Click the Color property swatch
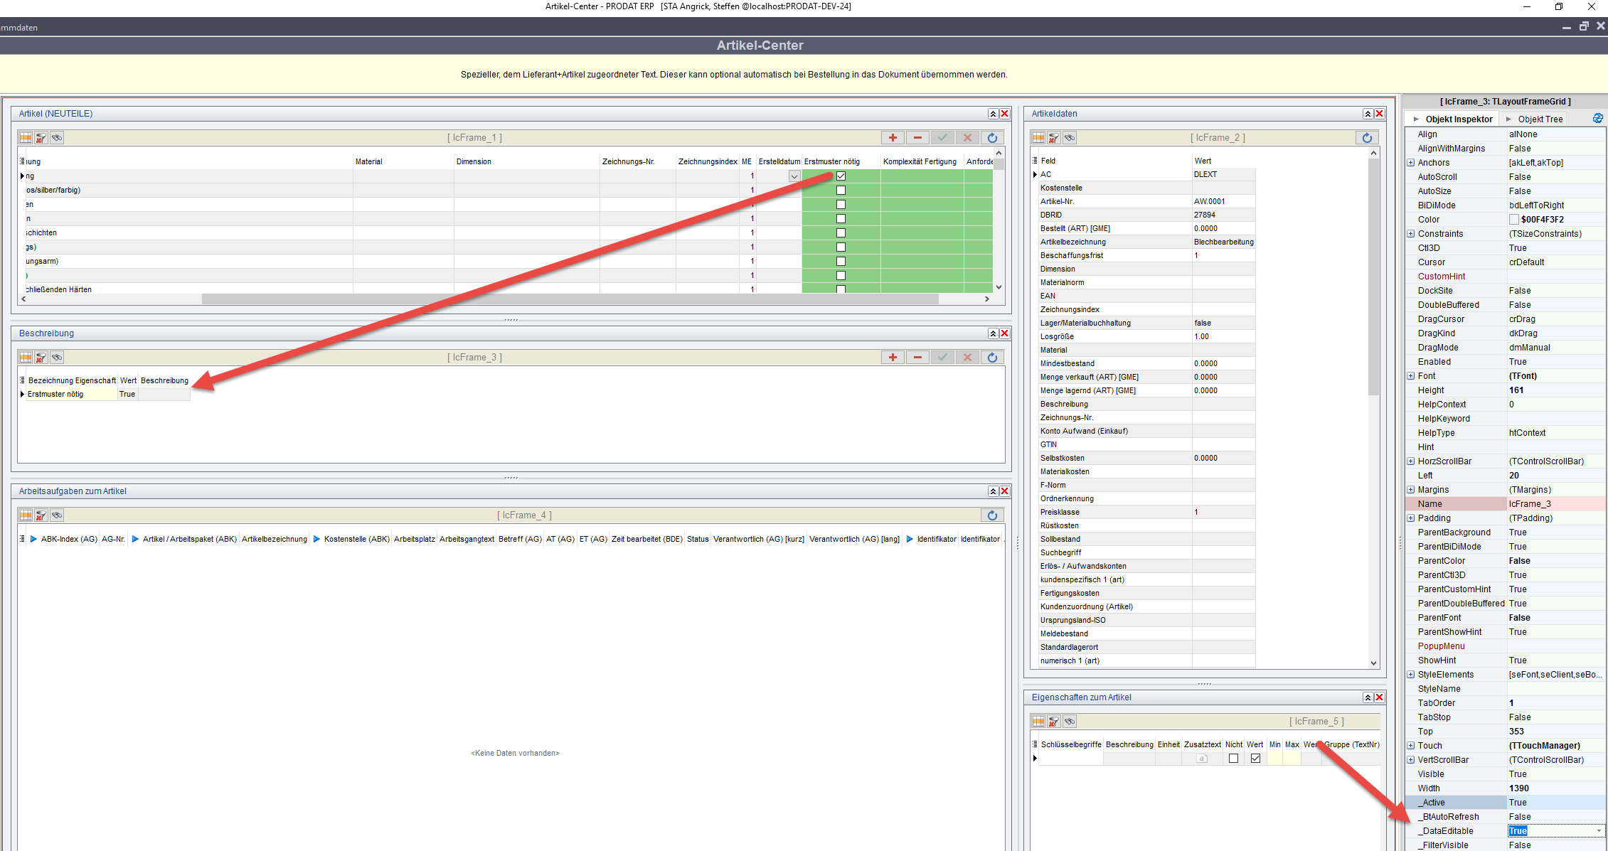This screenshot has width=1608, height=851. pos(1514,220)
